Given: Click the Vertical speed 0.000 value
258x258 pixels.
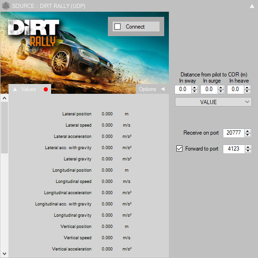Looking at the screenshot, I should (x=107, y=238).
